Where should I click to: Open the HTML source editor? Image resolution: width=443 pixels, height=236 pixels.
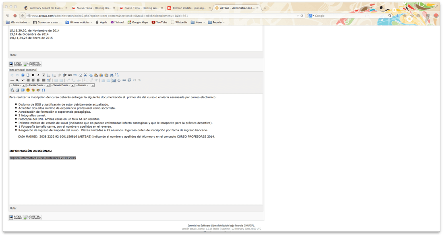pyautogui.click(x=75, y=75)
